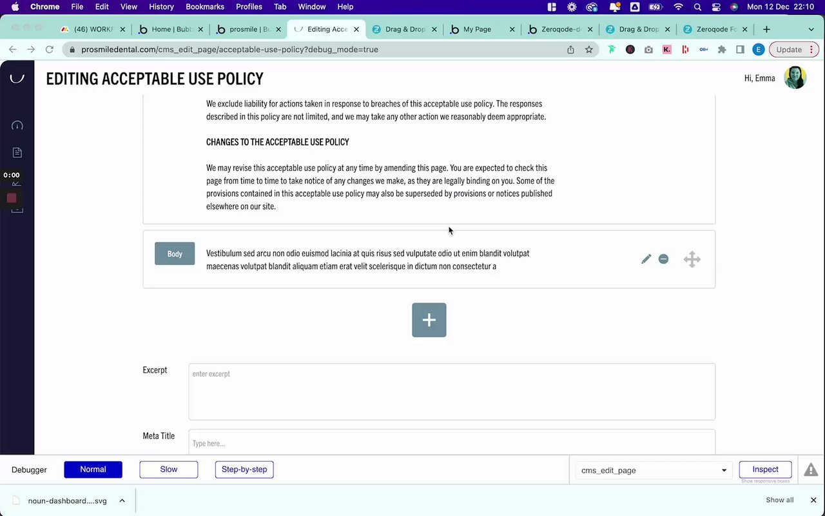Expand the noun-dashboard svg download menu

coord(122,501)
